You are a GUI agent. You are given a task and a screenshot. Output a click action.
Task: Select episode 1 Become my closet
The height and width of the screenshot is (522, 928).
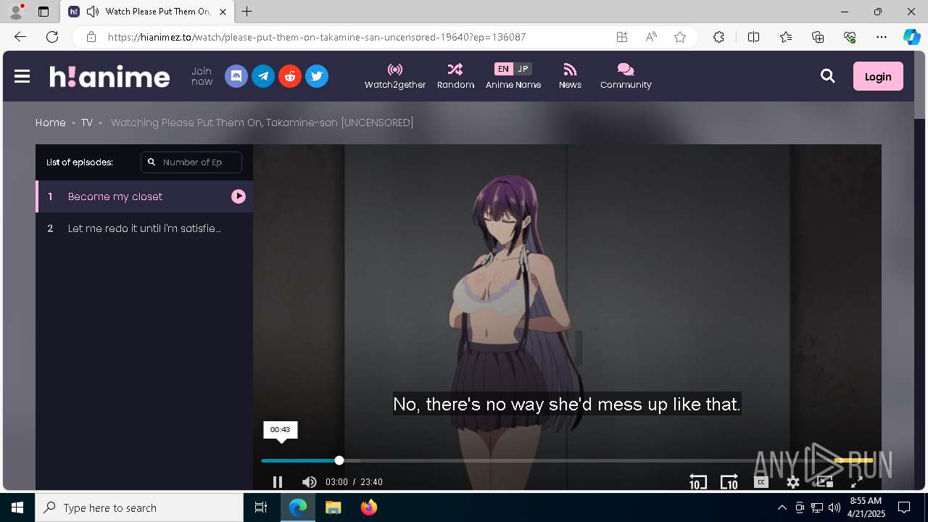coord(144,196)
